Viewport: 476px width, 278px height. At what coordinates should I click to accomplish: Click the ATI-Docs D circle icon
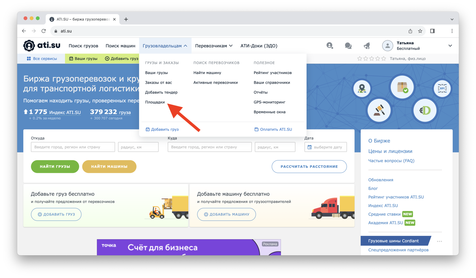pyautogui.click(x=425, y=110)
